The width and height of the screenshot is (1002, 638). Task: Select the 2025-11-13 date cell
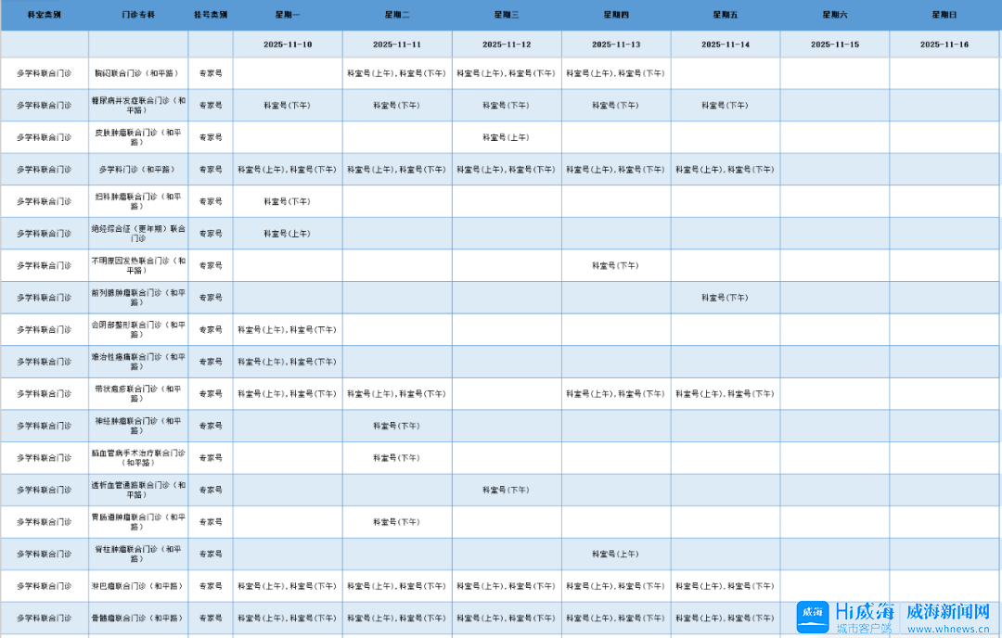[x=616, y=45]
